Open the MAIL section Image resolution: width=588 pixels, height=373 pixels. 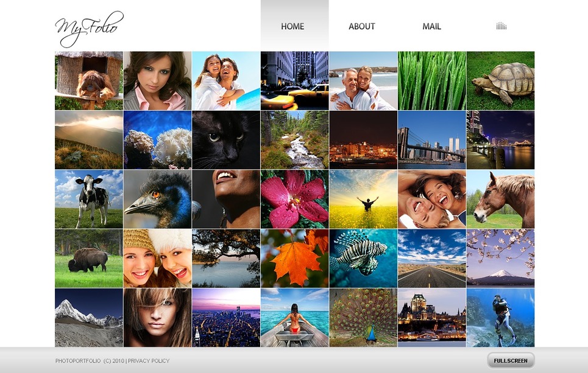point(431,27)
